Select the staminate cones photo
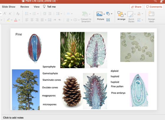 72,50
